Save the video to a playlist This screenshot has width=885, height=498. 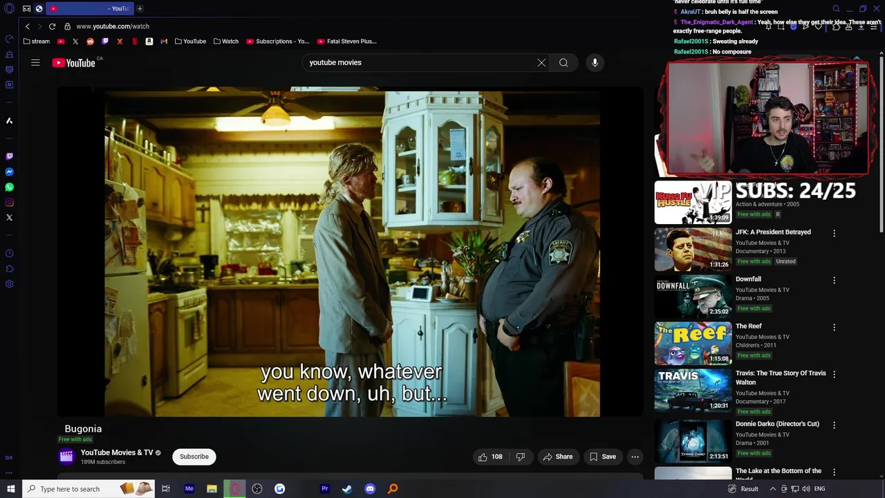click(602, 456)
